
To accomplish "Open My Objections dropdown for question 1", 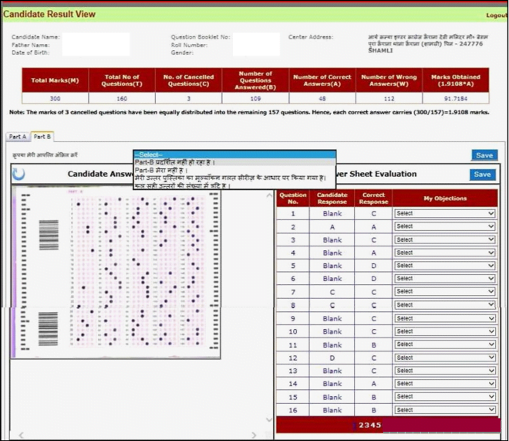I will click(444, 213).
